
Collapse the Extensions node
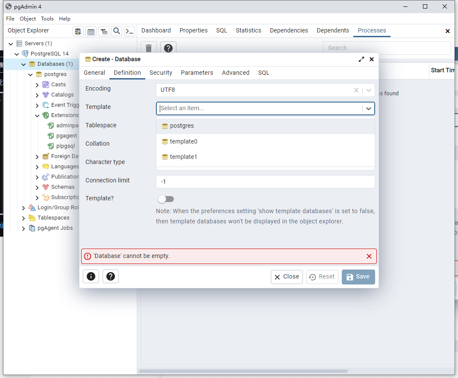37,116
